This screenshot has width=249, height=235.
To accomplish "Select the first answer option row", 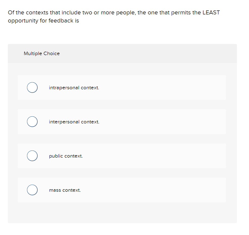I will pos(122,87).
